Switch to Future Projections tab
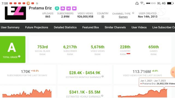The width and height of the screenshot is (175, 98). (x=37, y=27)
